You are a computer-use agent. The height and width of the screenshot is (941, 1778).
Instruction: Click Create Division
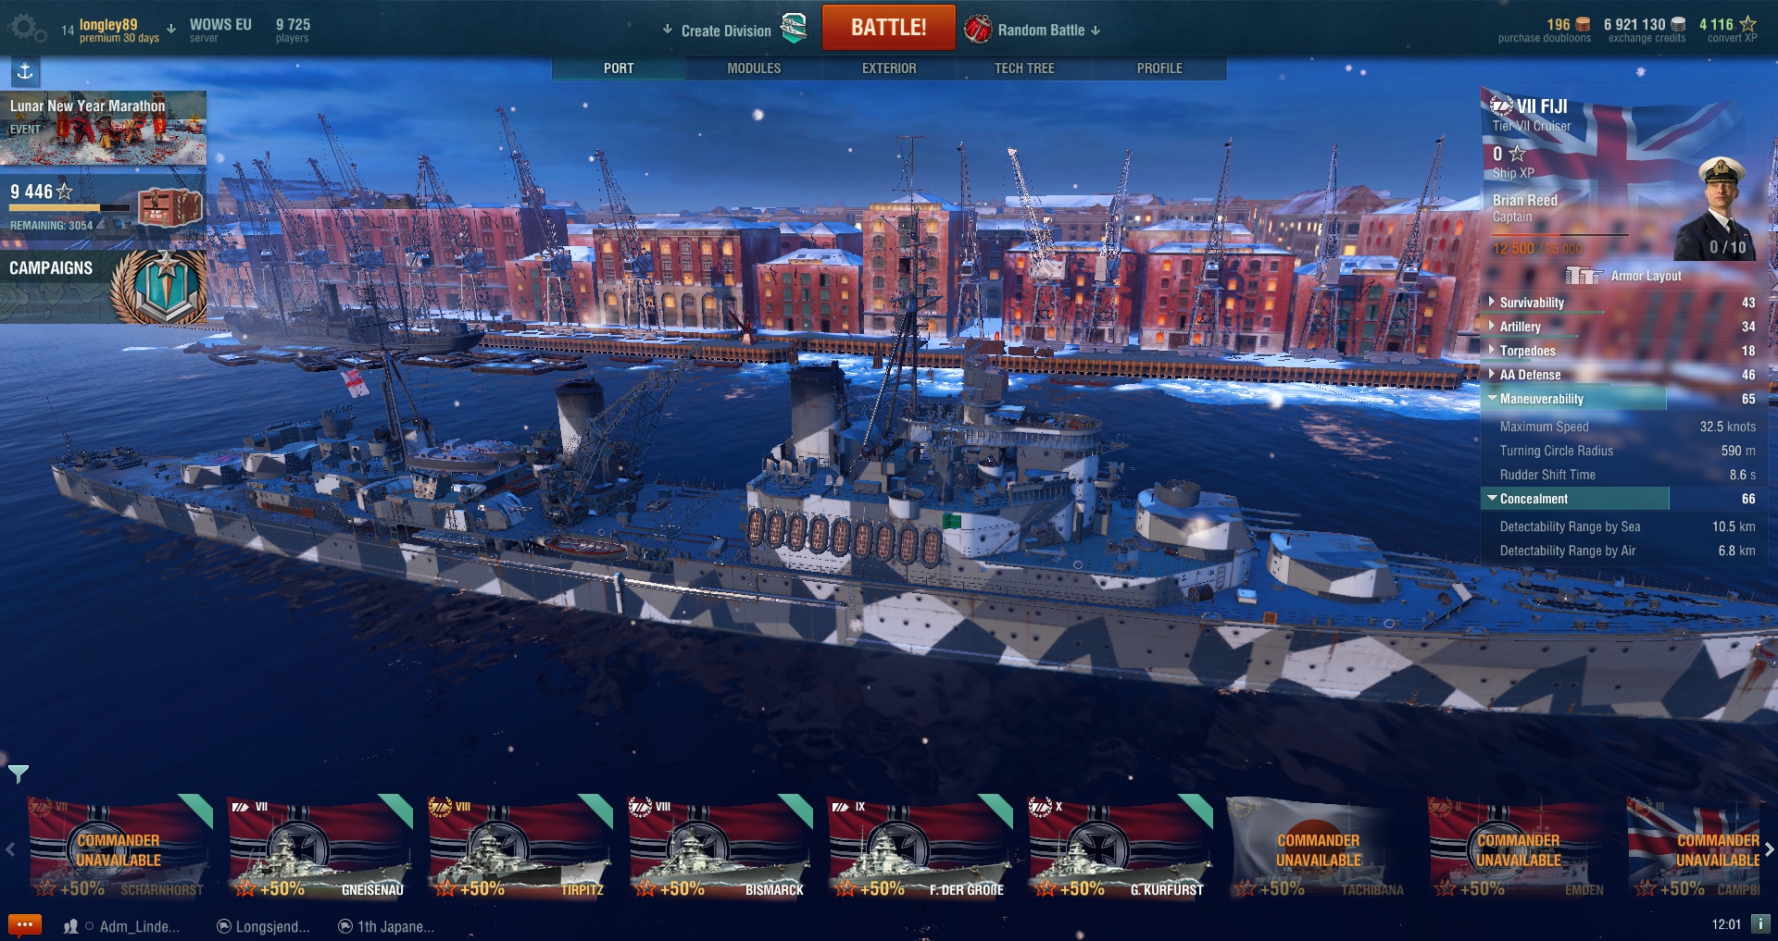(x=725, y=31)
